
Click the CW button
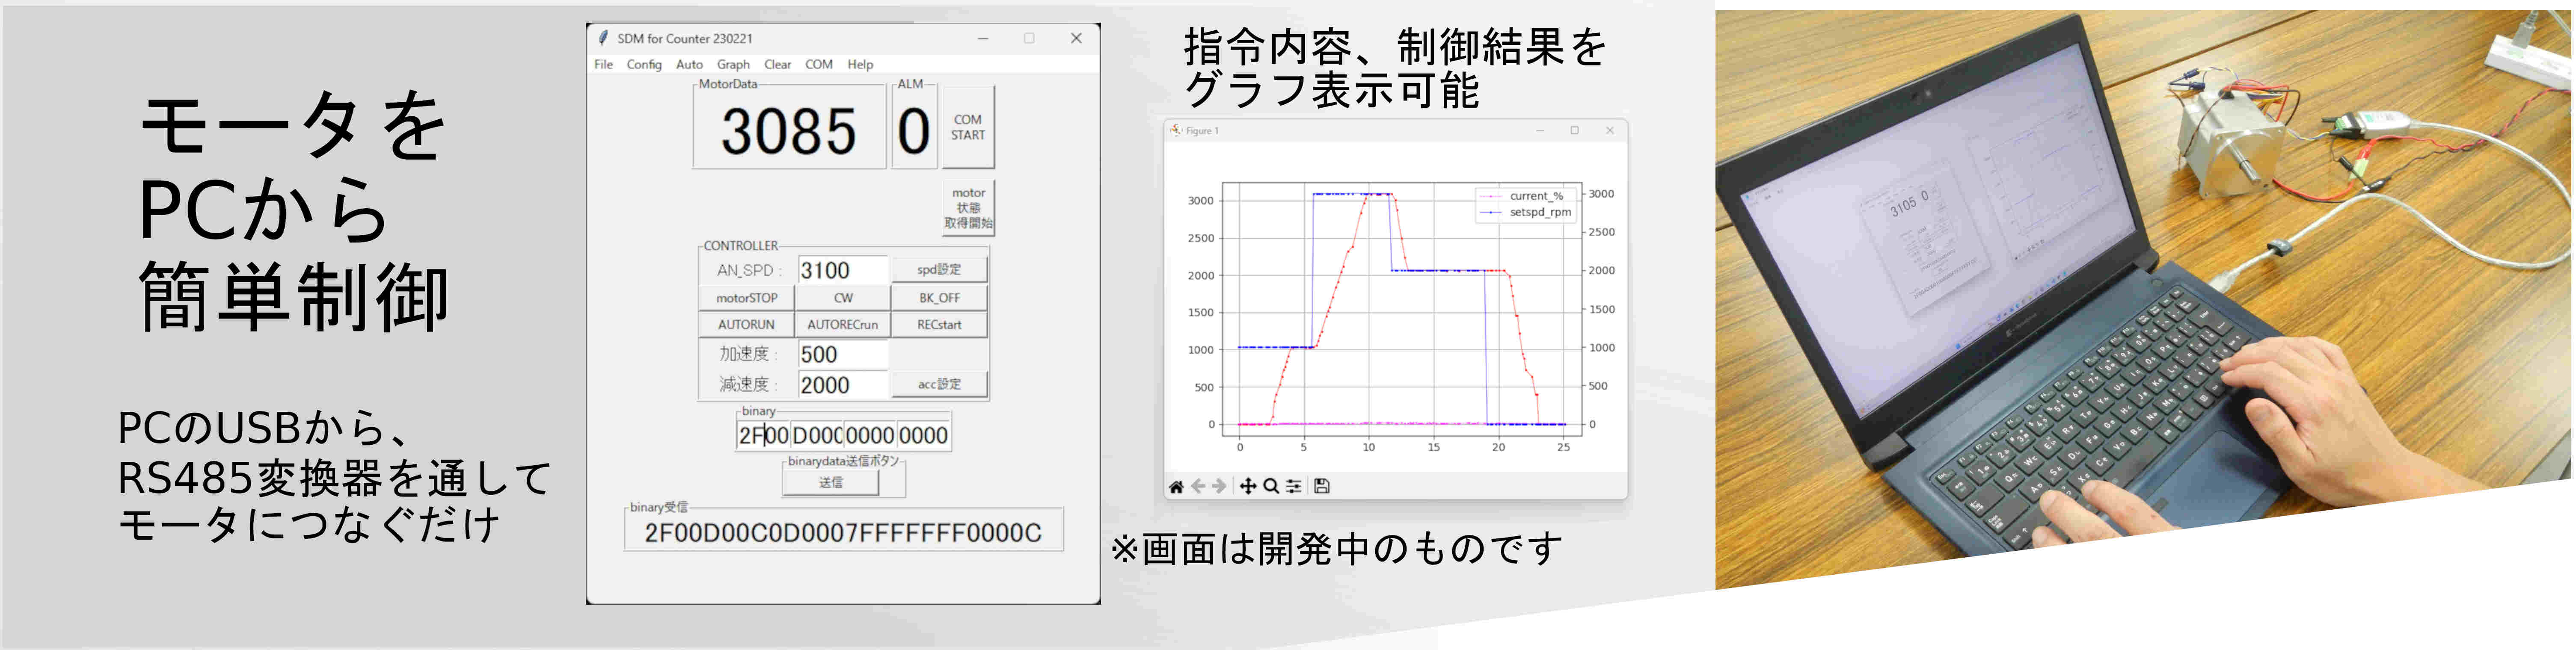point(843,298)
